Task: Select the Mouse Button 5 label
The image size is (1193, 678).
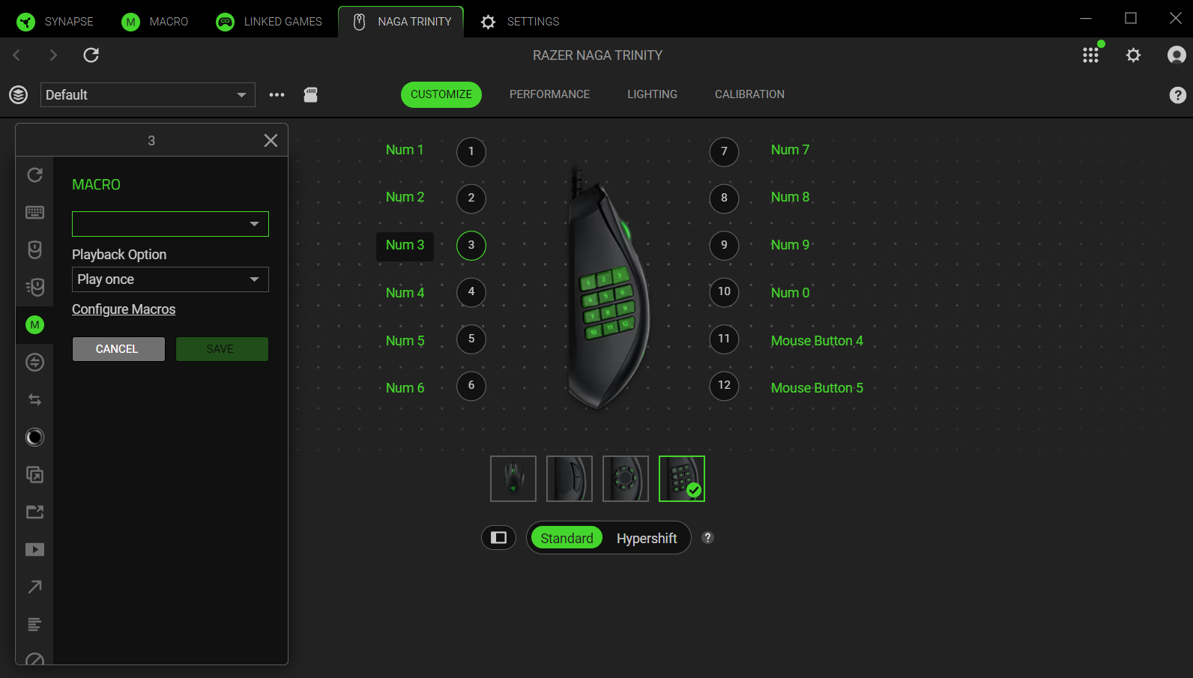Action: tap(817, 388)
